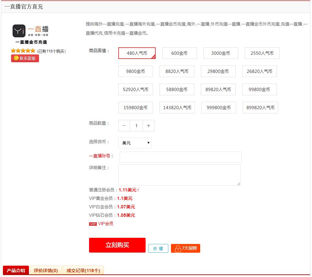Click the five-star rating icons
This screenshot has height=277, width=312.
23,51
